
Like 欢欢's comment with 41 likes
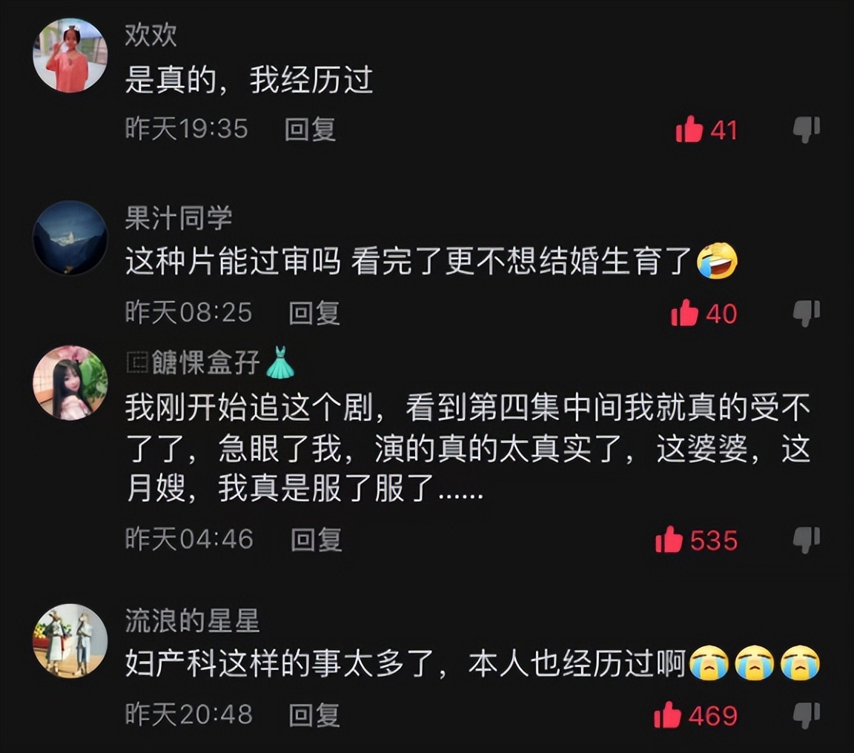click(689, 130)
